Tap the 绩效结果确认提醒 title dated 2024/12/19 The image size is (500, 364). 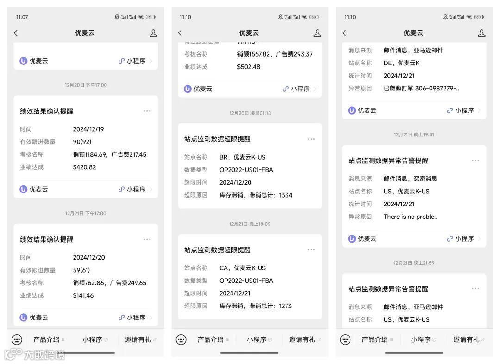tap(47, 111)
